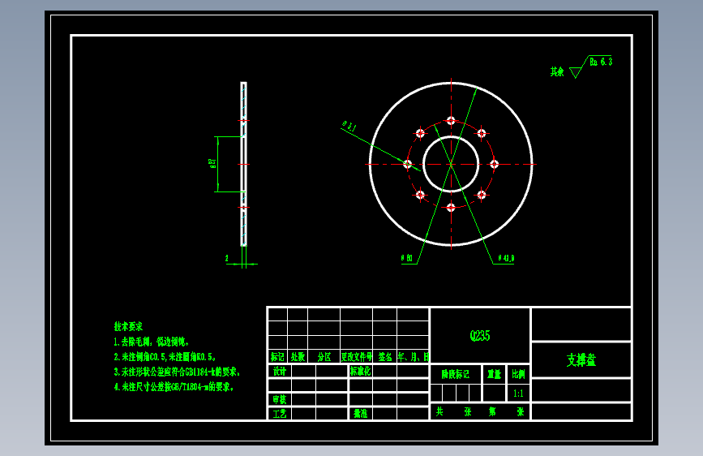The width and height of the screenshot is (703, 456).
Task: Click the "标记" header cell
Action: click(x=277, y=357)
